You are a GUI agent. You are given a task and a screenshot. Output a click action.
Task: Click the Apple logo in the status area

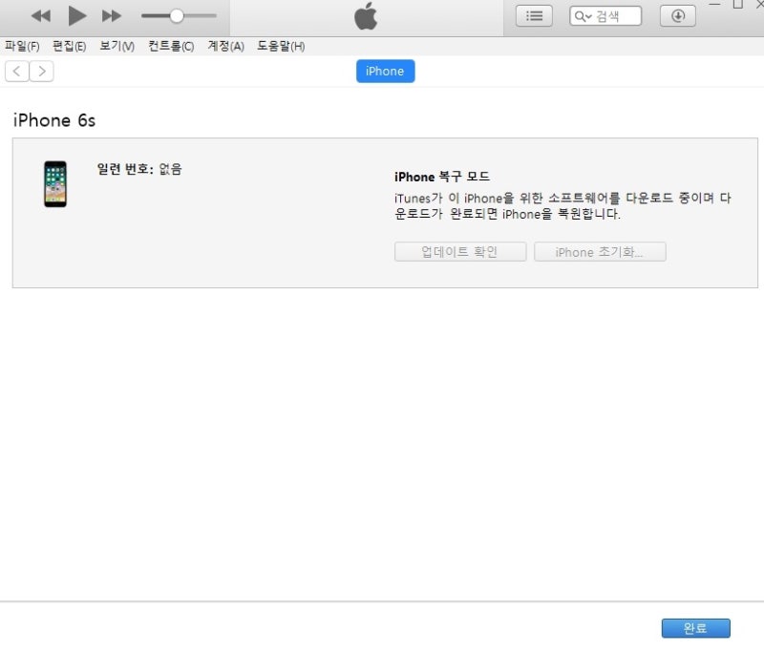[x=366, y=16]
